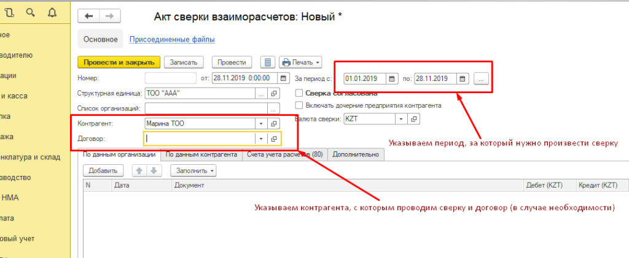
Task: Click the search magnifier icon
Action: coord(29,12)
